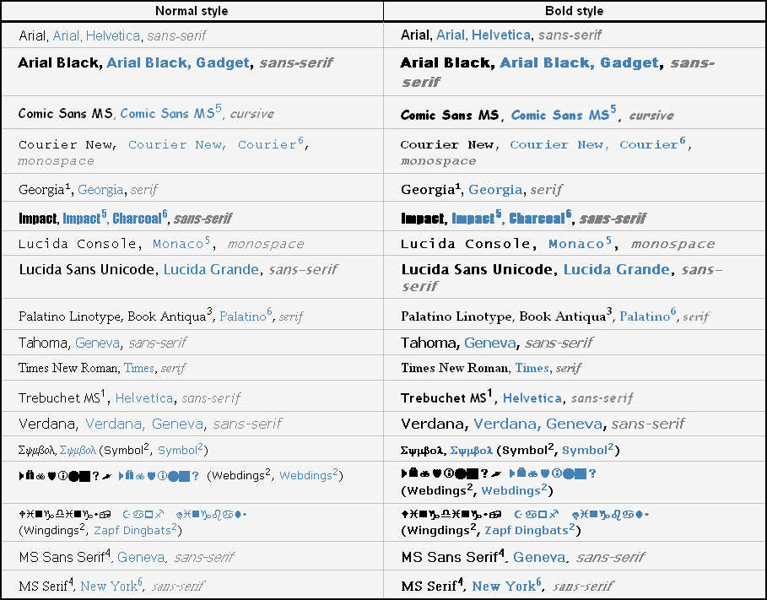
Task: Follow the Georgia hyperlink
Action: 100,190
